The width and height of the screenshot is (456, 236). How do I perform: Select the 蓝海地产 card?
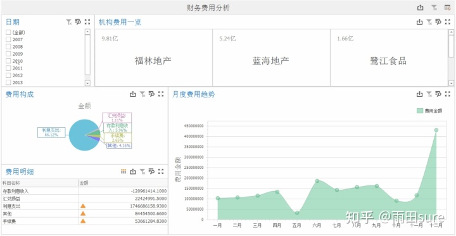[271, 58]
